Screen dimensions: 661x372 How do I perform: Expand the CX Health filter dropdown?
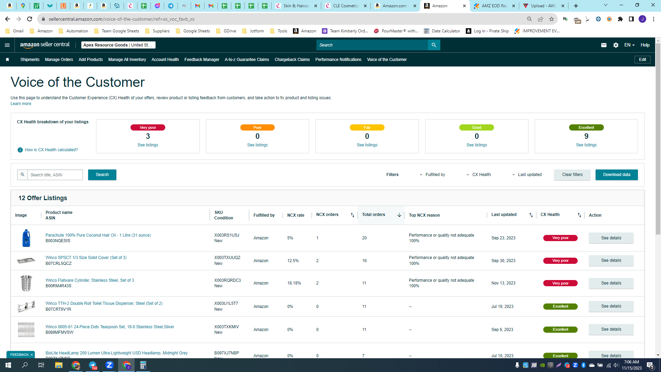click(479, 175)
